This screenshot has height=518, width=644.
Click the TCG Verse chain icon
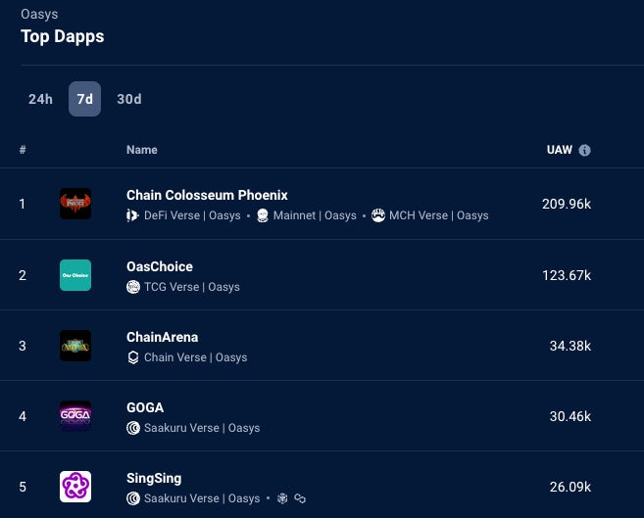click(133, 287)
